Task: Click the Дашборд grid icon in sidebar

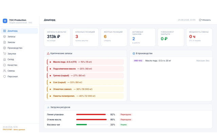Action: point(4,31)
